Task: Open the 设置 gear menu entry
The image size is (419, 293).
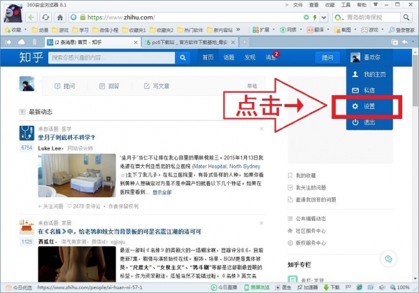Action: [369, 106]
